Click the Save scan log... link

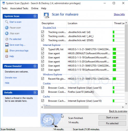[17, 45]
